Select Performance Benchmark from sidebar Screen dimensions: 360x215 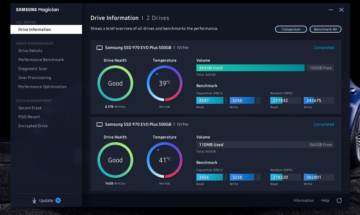pos(41,60)
